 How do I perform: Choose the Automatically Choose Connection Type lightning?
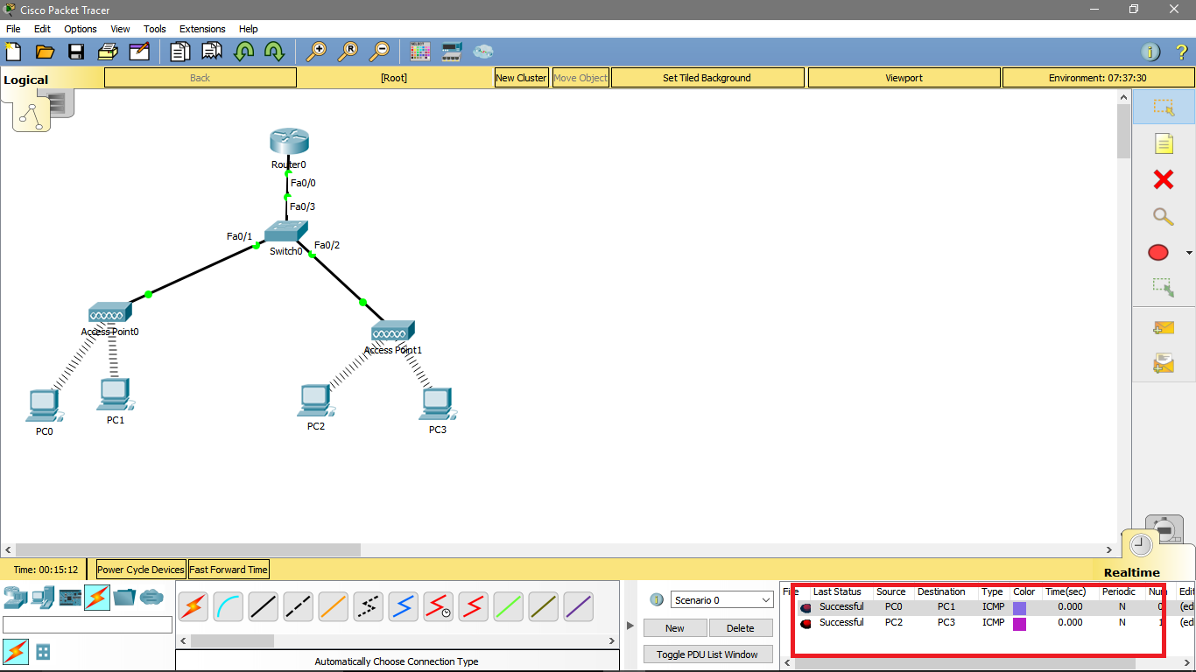[x=193, y=605]
